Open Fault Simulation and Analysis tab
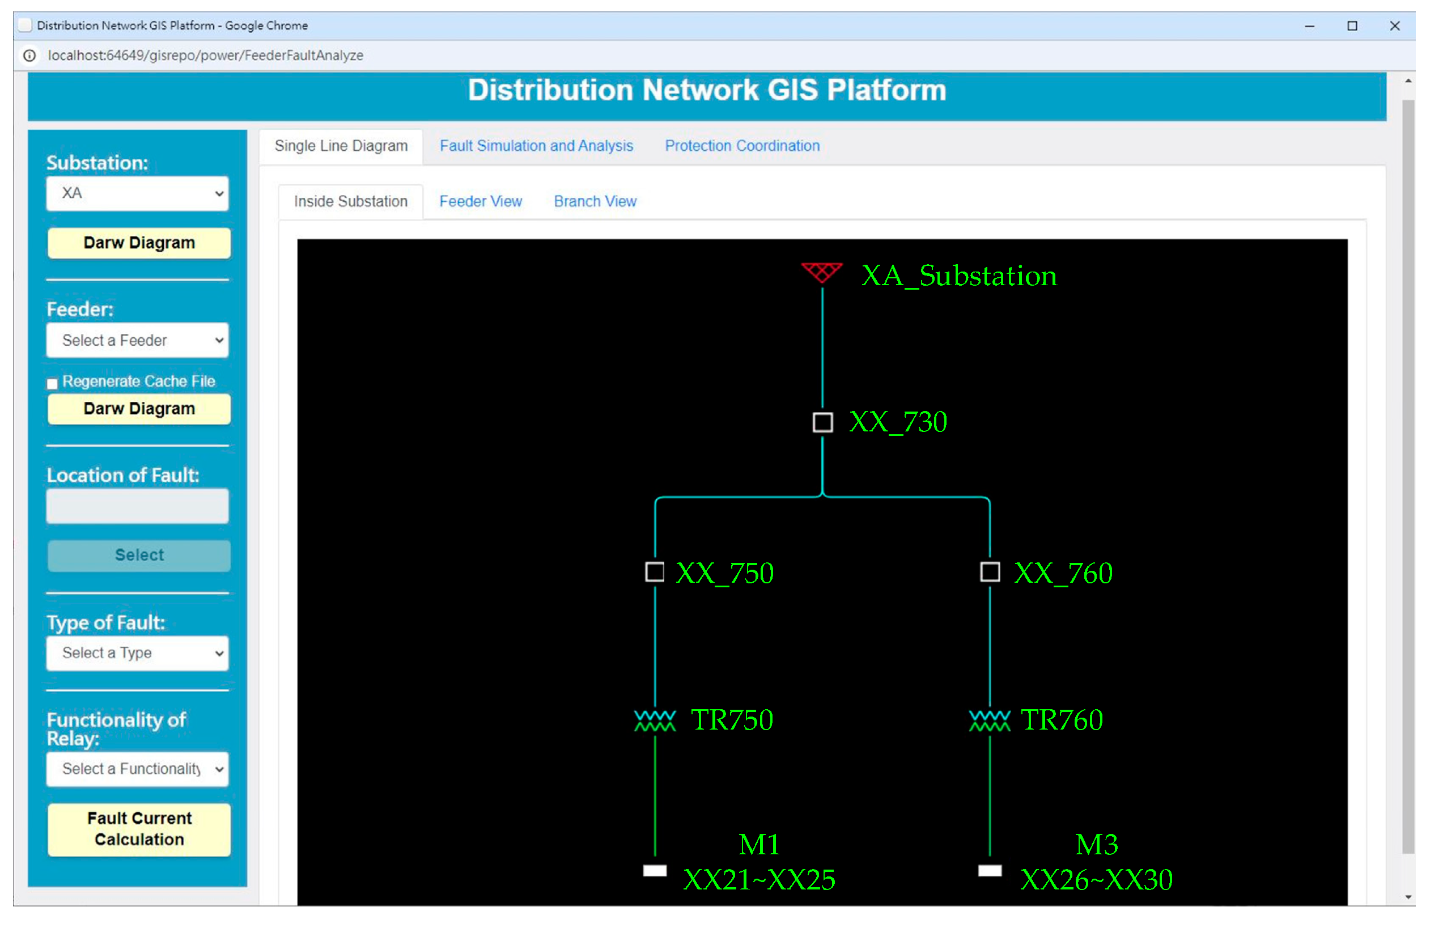The width and height of the screenshot is (1430, 928). (537, 146)
